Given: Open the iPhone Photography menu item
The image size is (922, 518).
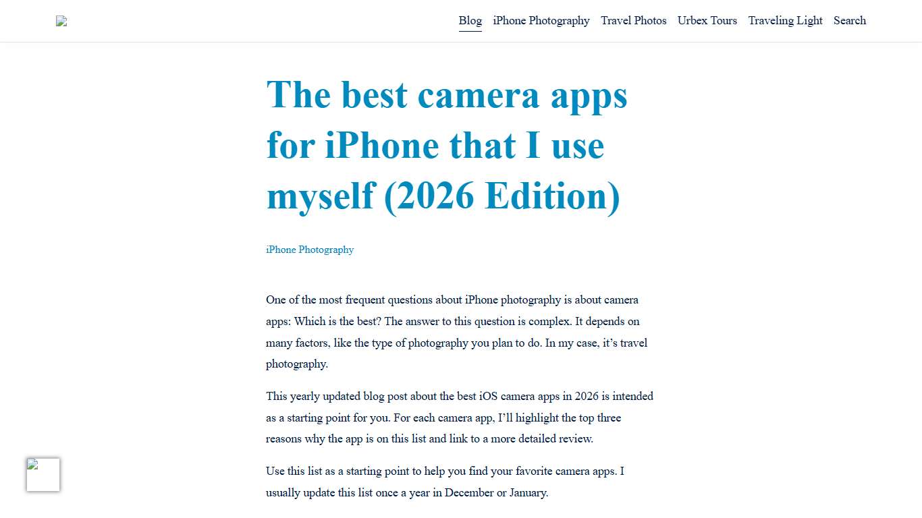Looking at the screenshot, I should tap(541, 21).
